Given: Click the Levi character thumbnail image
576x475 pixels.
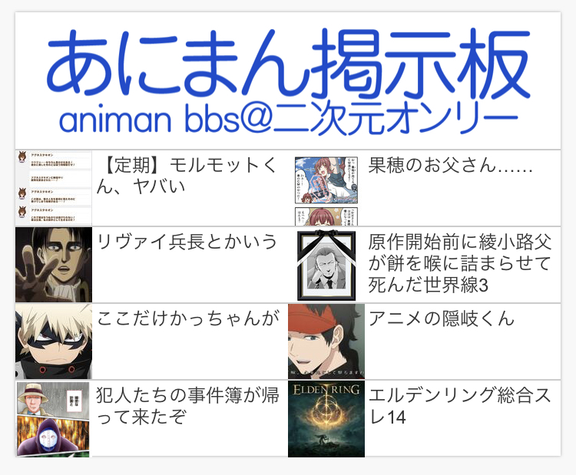Looking at the screenshot, I should point(54,264).
